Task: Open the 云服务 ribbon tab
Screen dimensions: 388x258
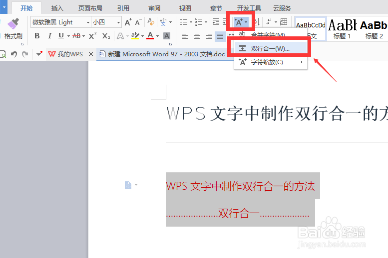Action: tap(282, 8)
